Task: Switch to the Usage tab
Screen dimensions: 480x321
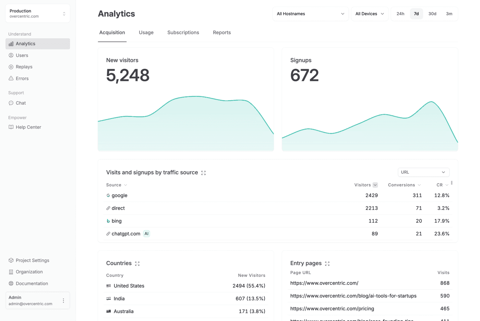Action: (x=146, y=32)
